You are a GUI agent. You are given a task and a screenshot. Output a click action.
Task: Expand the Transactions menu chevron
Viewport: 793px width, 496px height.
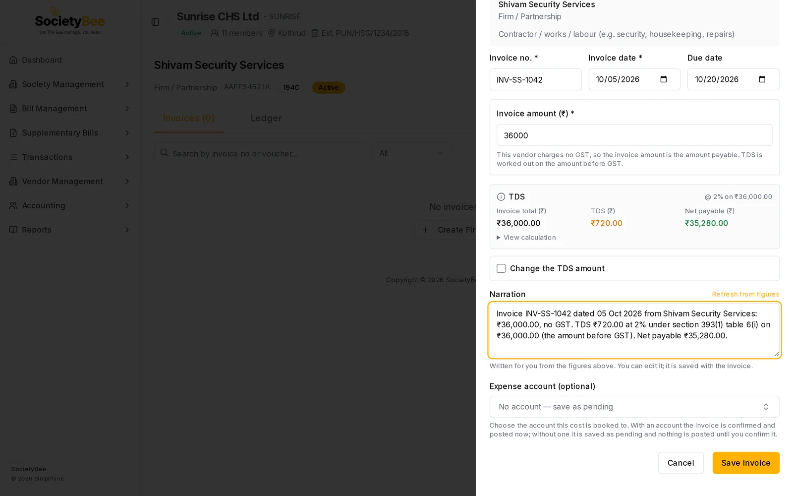click(x=127, y=157)
